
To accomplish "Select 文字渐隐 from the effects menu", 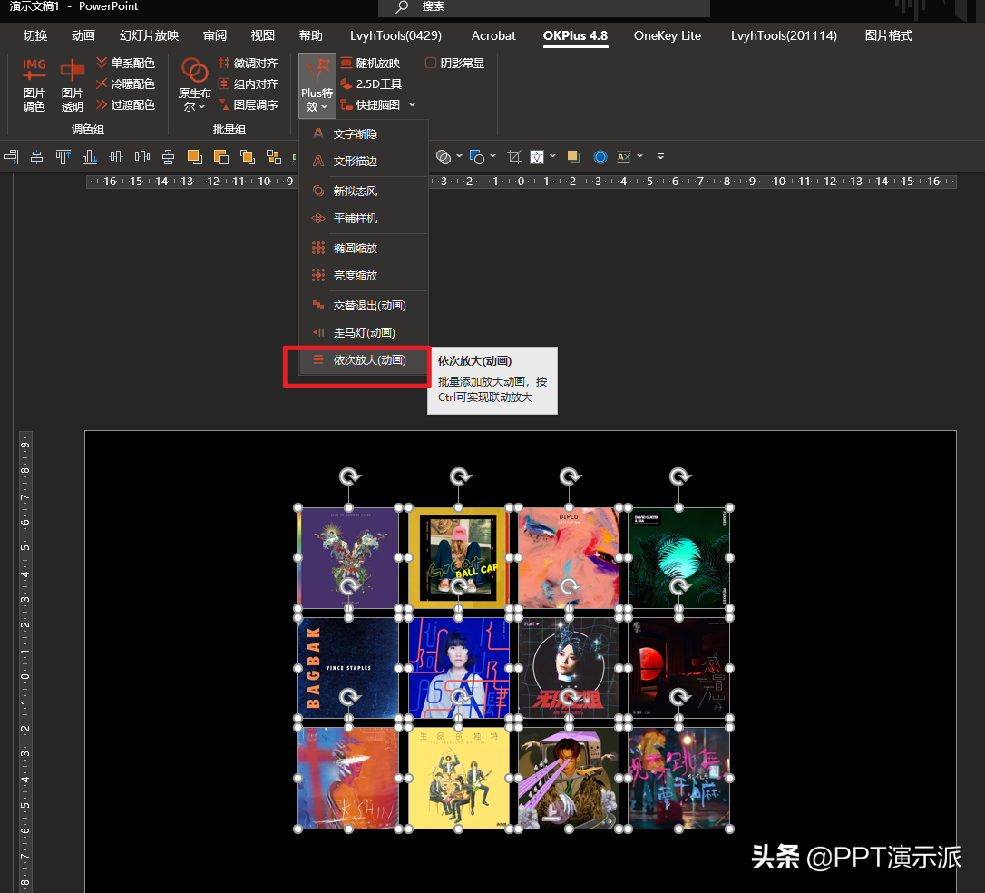I will (x=364, y=133).
